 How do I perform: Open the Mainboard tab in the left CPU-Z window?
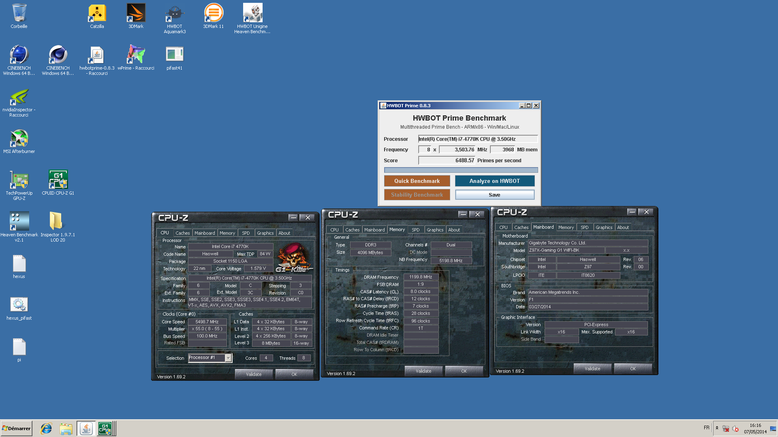(205, 233)
